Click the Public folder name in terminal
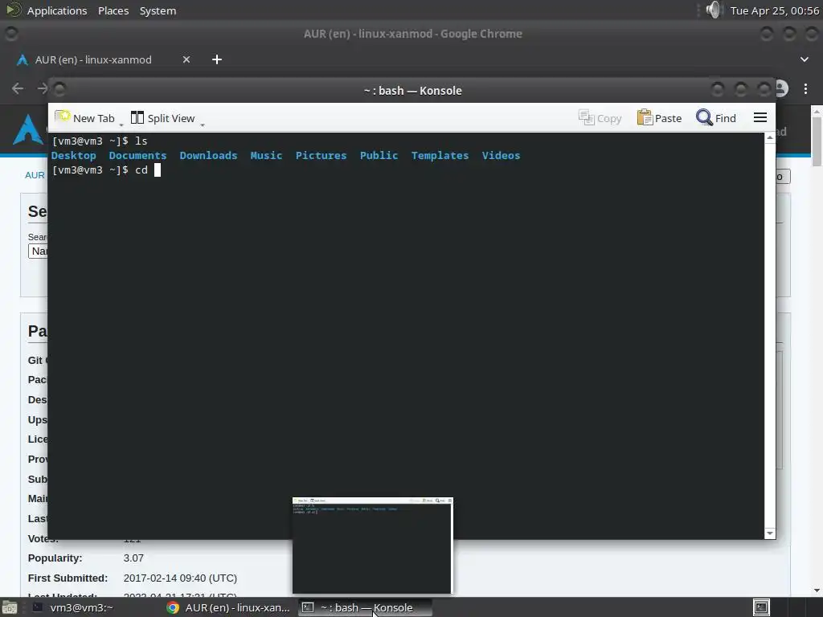This screenshot has width=823, height=617. (x=379, y=155)
